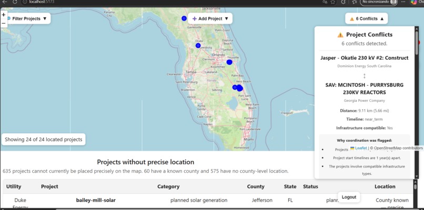
Task: Click the County column header
Action: tap(256, 186)
